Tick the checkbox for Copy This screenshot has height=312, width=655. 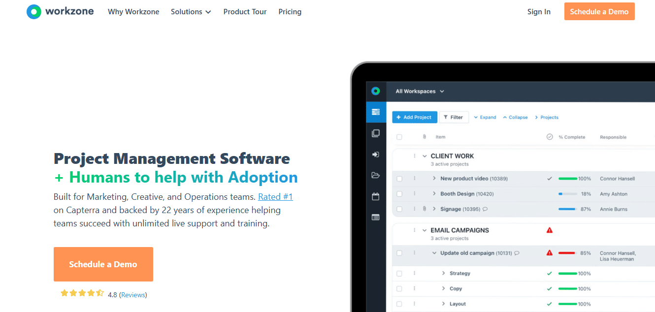(399, 289)
